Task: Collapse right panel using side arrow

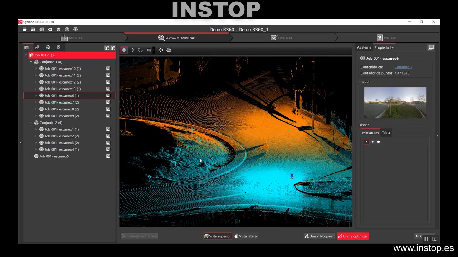Action: coord(437,136)
